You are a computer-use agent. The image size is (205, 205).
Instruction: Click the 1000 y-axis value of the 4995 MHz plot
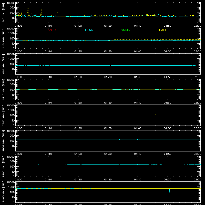[x=12, y=136]
